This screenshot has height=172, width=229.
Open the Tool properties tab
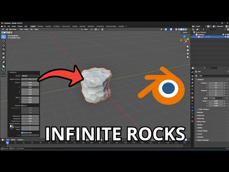click(193, 72)
